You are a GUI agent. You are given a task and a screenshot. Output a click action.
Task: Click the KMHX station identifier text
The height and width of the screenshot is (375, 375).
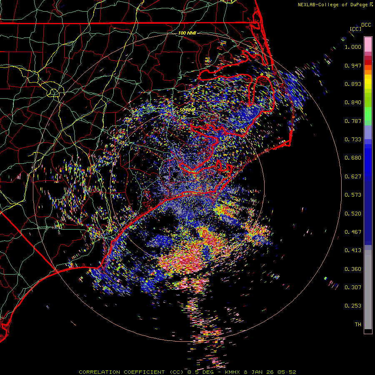[232, 372]
